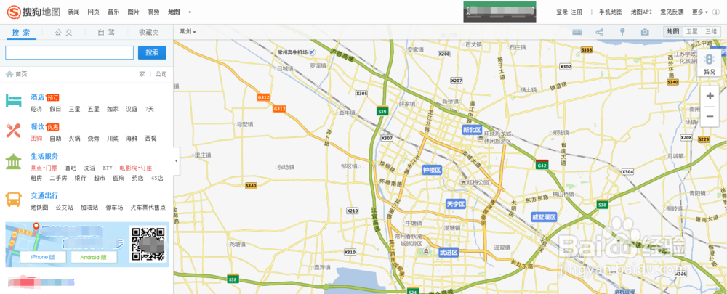727x294 pixels.
Task: Select the pin marker tool
Action: pos(622,32)
